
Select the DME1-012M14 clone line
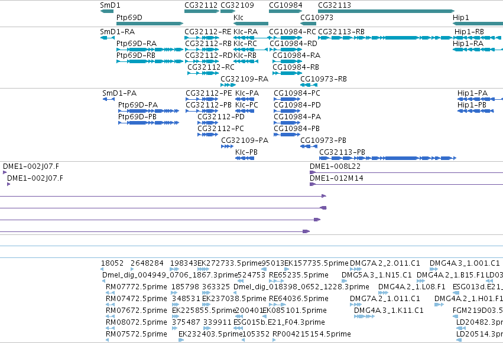[406, 184]
